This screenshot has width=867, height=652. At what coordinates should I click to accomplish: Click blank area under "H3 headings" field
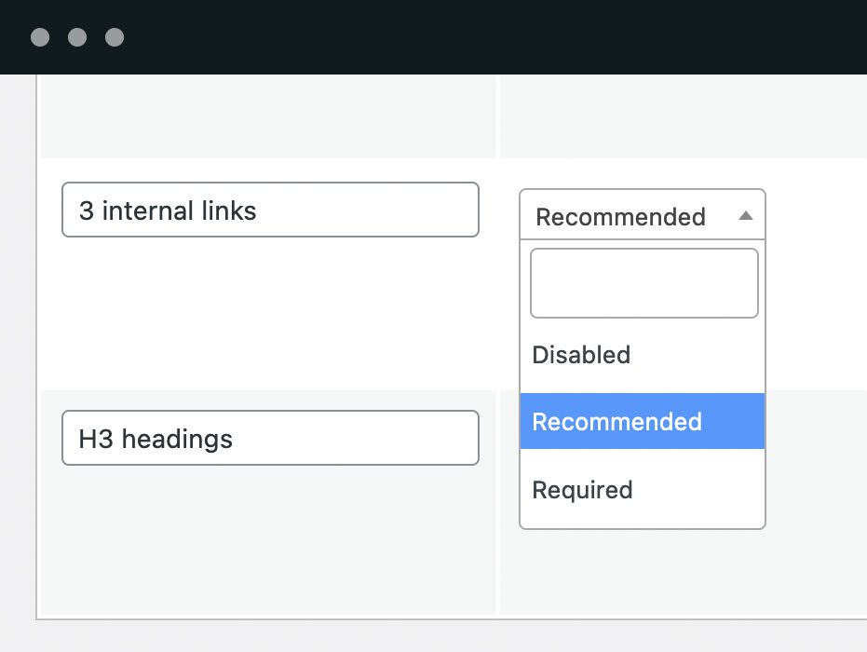268,540
